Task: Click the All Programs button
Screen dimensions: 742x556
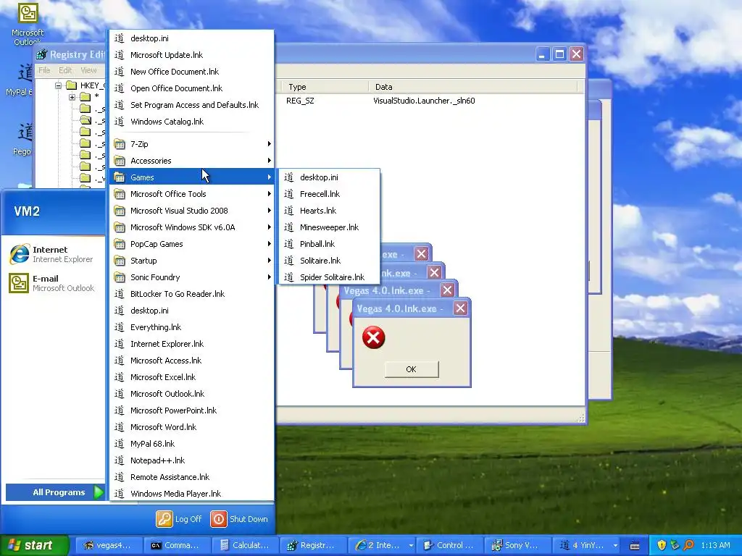Action: point(55,492)
